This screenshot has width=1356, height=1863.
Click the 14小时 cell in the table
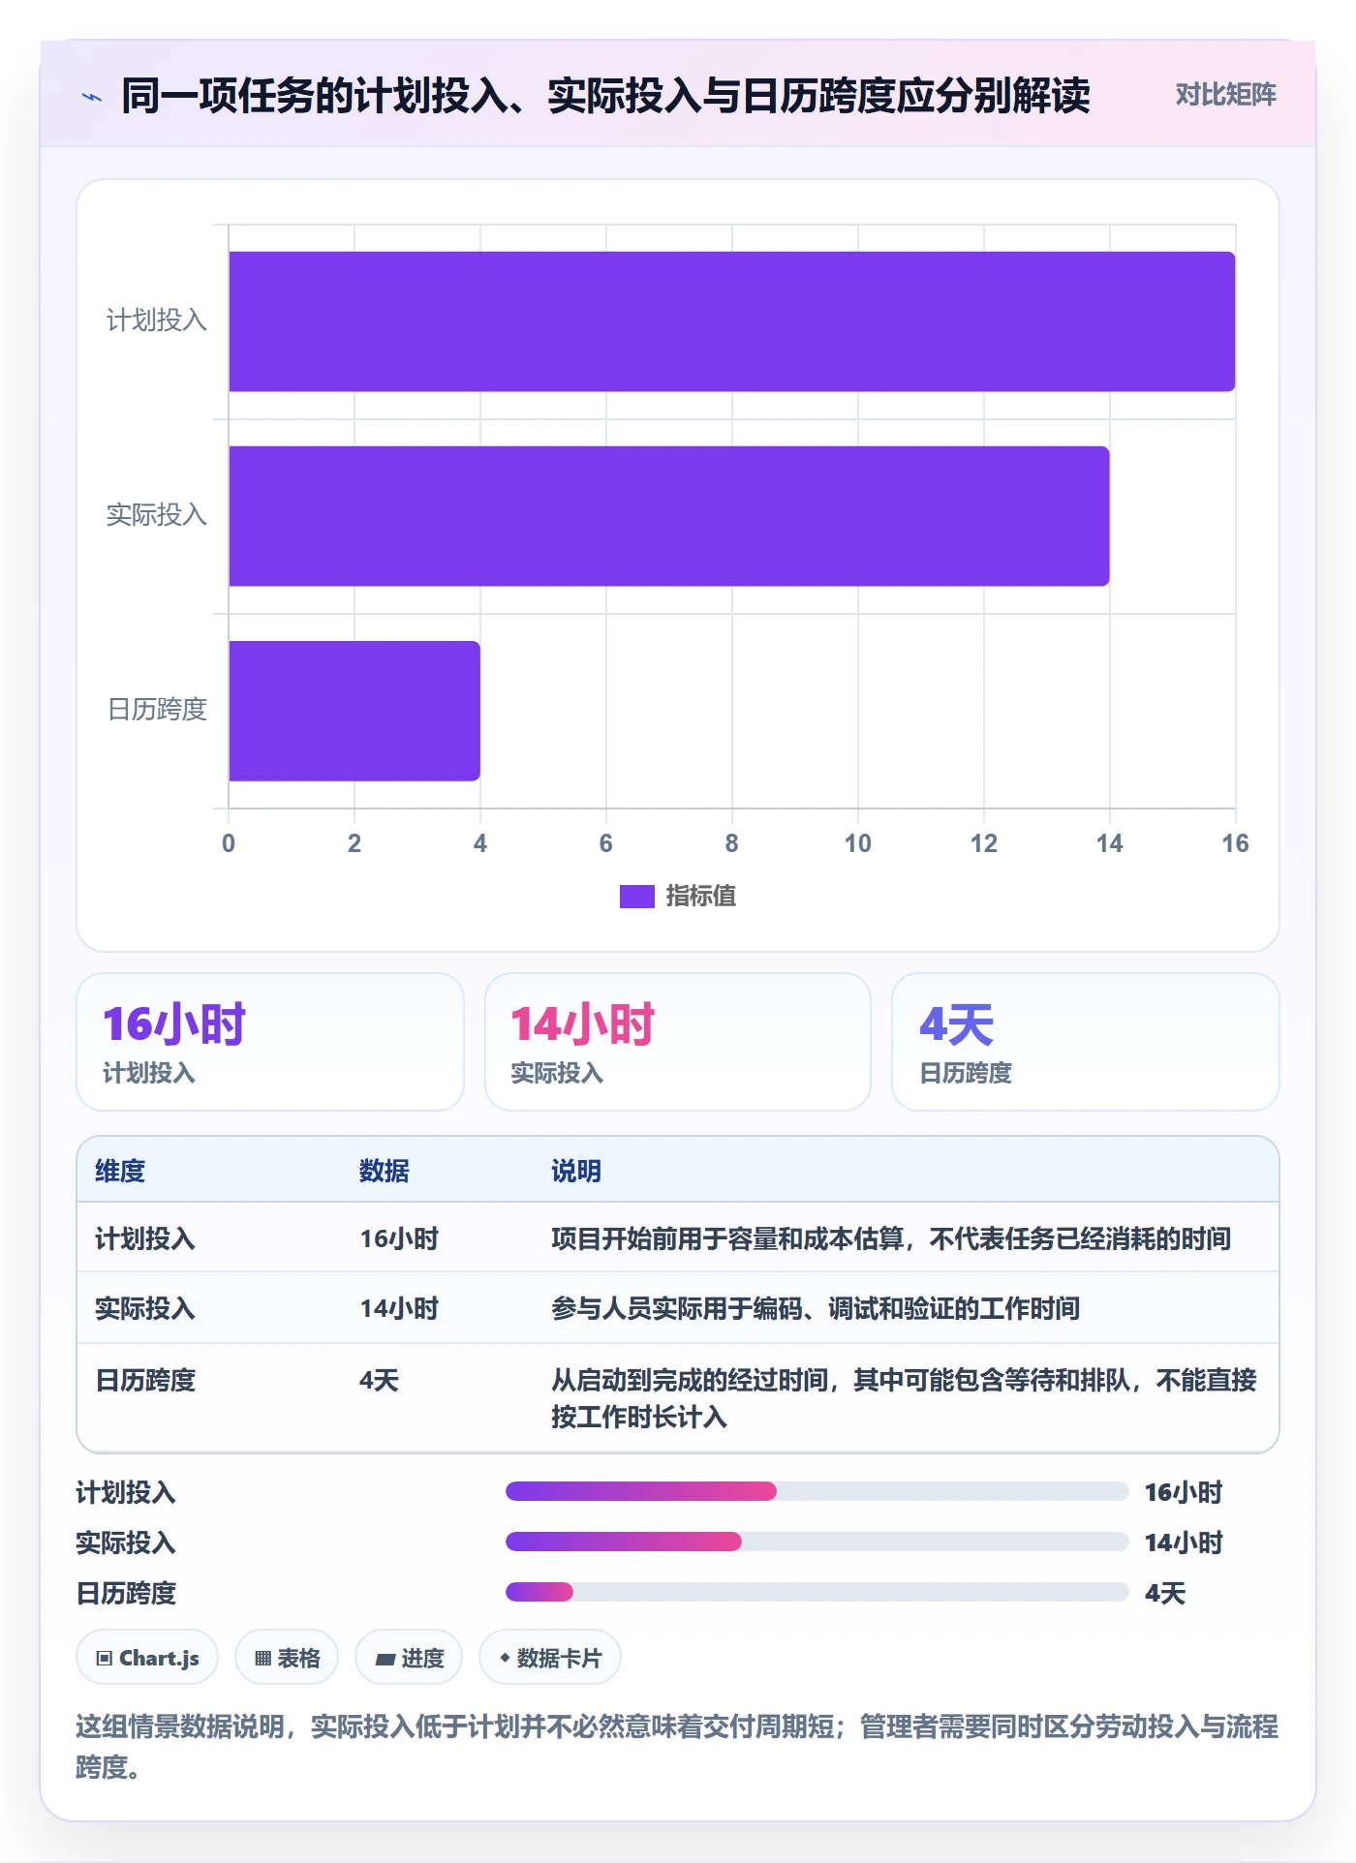point(399,1308)
